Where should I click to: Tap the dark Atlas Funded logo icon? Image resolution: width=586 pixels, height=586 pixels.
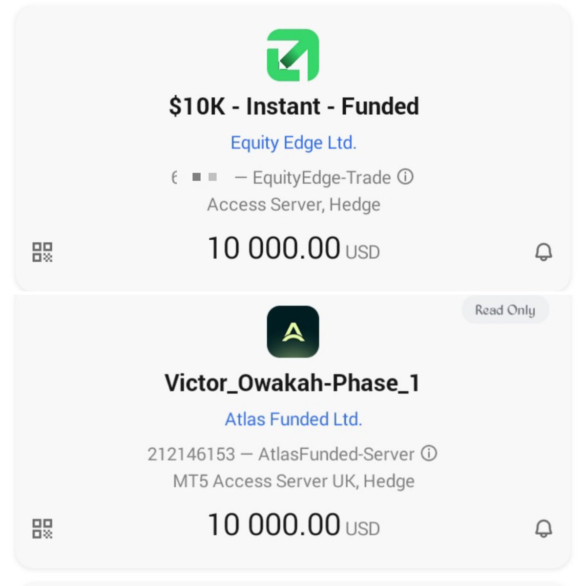[x=293, y=332]
